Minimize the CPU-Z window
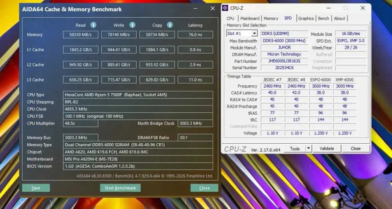The image size is (392, 209). pos(328,8)
